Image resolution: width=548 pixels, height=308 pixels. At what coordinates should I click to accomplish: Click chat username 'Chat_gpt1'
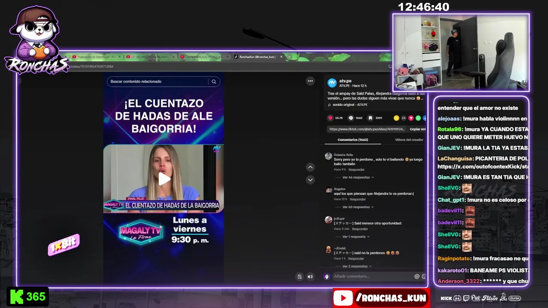tap(451, 200)
